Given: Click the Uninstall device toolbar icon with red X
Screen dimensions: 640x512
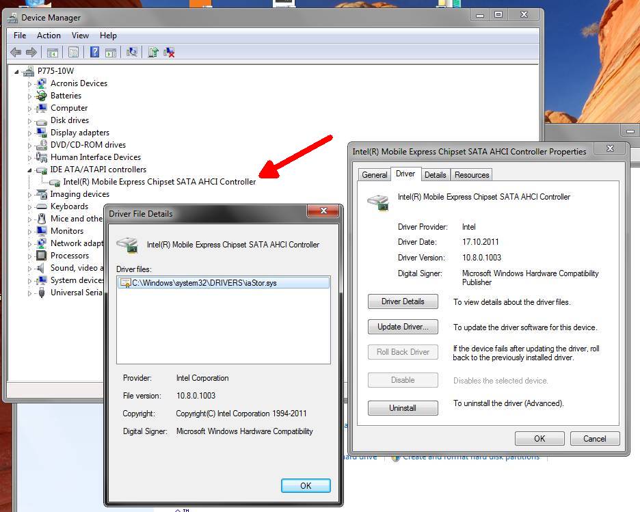Looking at the screenshot, I should [x=169, y=52].
